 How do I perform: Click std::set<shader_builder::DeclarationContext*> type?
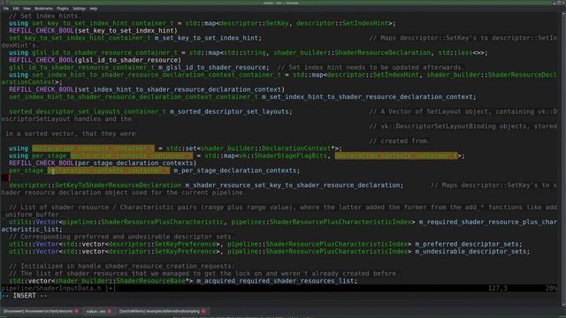pos(252,148)
